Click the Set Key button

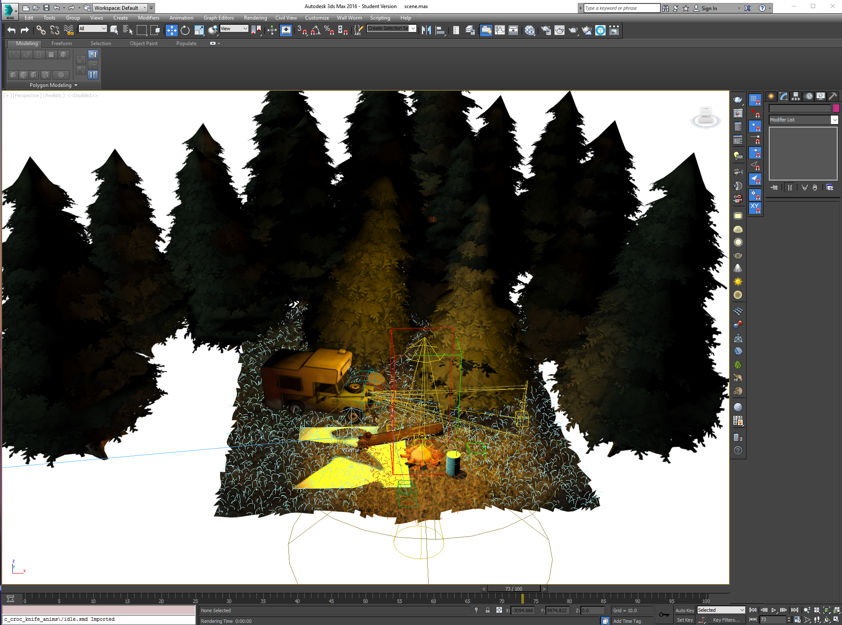pos(684,620)
